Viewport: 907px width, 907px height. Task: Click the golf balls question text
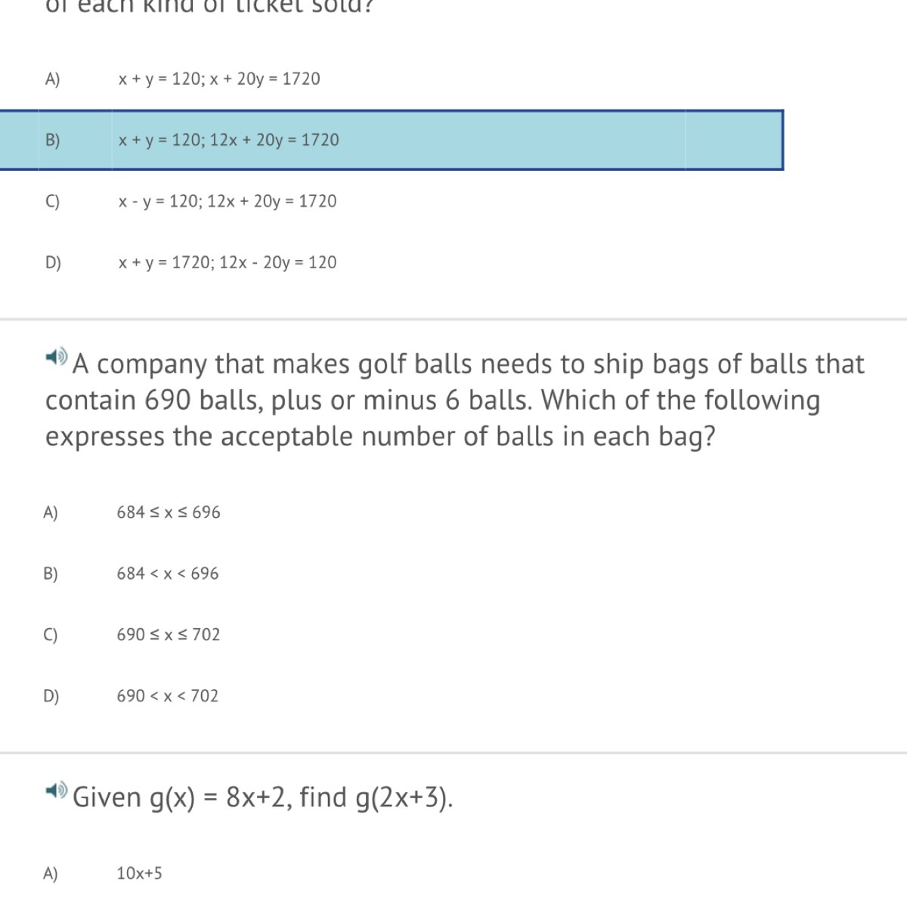[453, 401]
